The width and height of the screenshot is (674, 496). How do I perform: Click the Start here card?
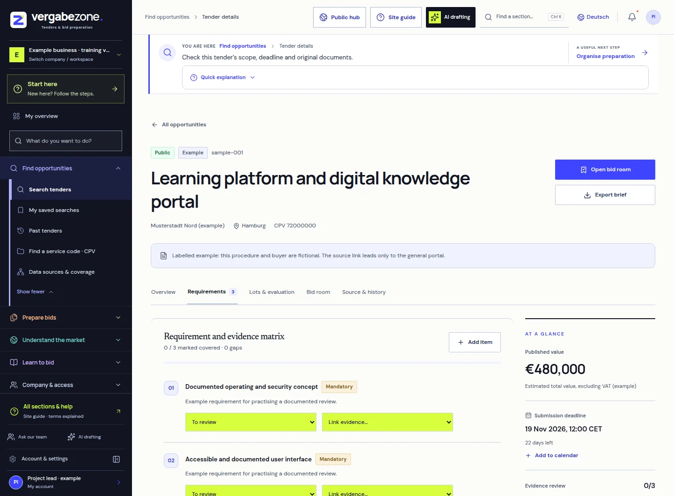tap(66, 89)
